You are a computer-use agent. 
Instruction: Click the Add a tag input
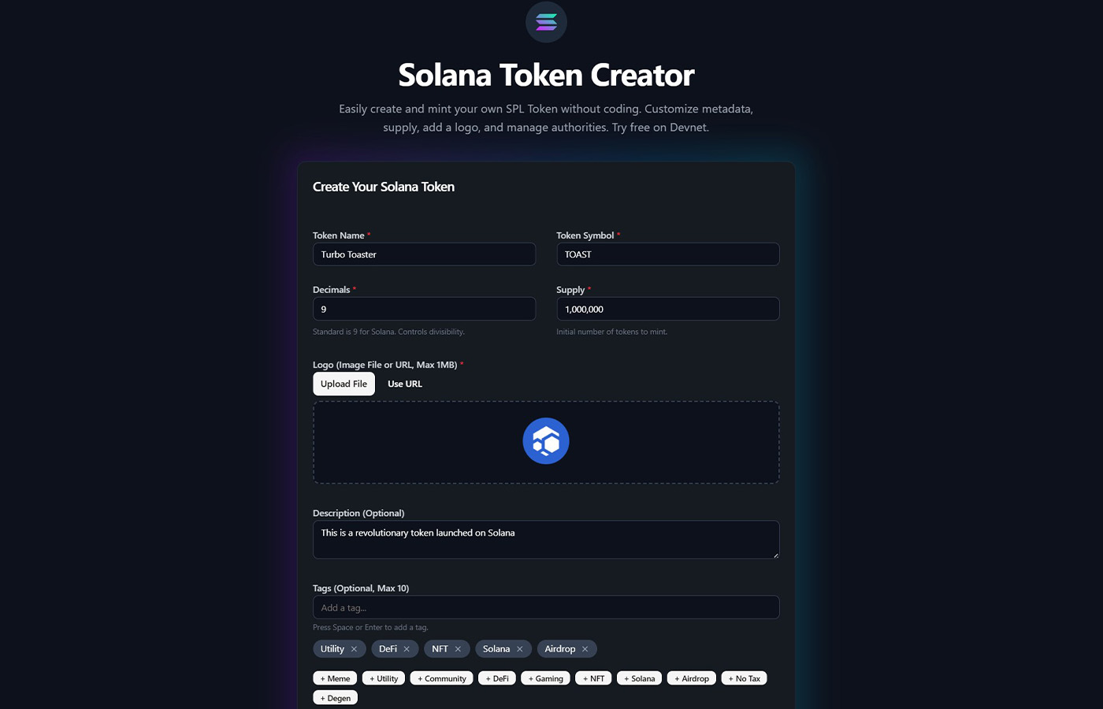point(546,607)
